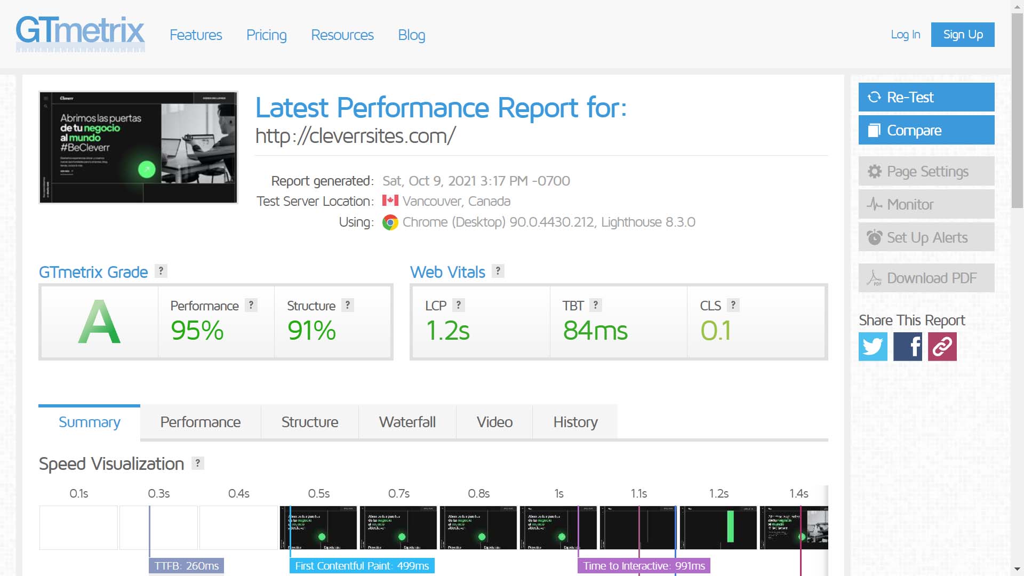Open Page Settings

(926, 171)
